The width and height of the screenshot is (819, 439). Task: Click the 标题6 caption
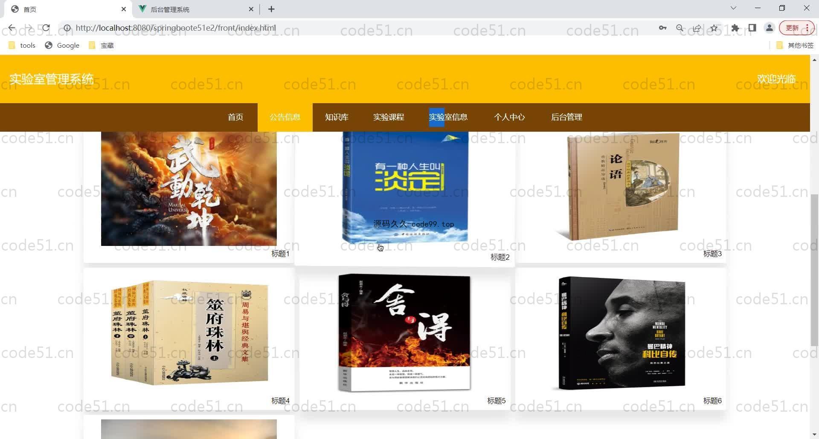click(712, 401)
